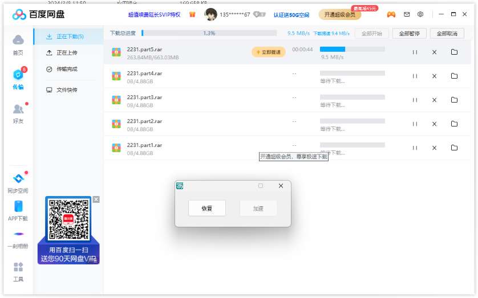
Task: Open 首页 (Home) in the left sidebar
Action: click(x=18, y=44)
